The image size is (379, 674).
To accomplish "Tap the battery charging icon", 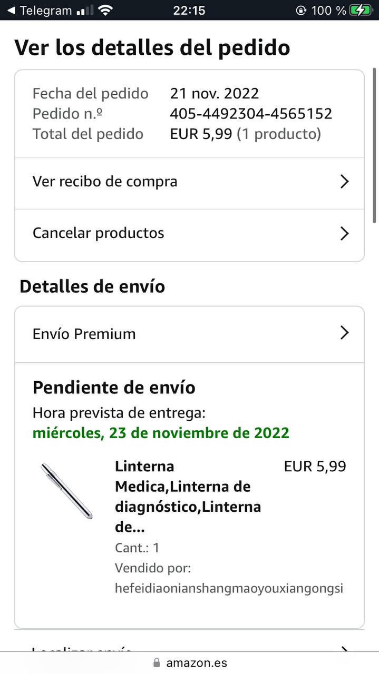I will tap(361, 10).
